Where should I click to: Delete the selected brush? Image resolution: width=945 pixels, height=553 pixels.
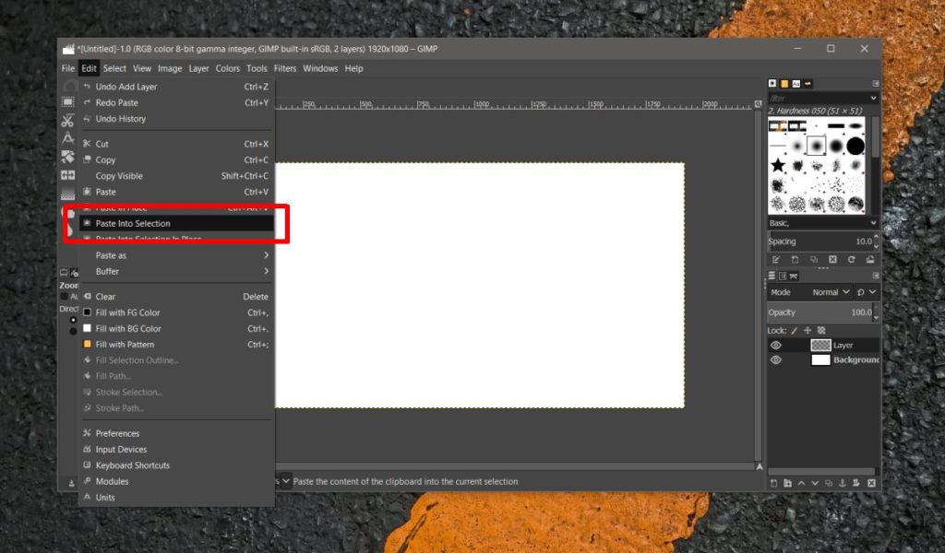click(x=832, y=260)
